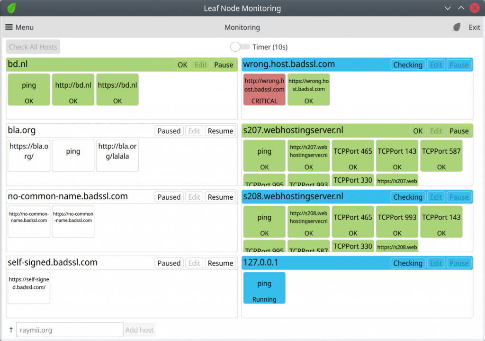Click the window roll-up chevron in title bar
This screenshot has width=485, height=341.
click(461, 8)
